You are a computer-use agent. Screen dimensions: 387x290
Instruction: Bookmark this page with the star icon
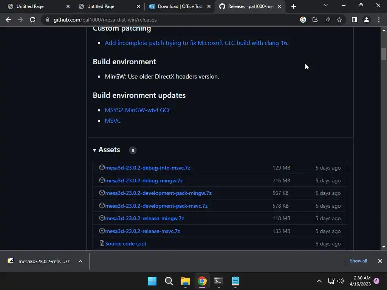click(x=339, y=20)
